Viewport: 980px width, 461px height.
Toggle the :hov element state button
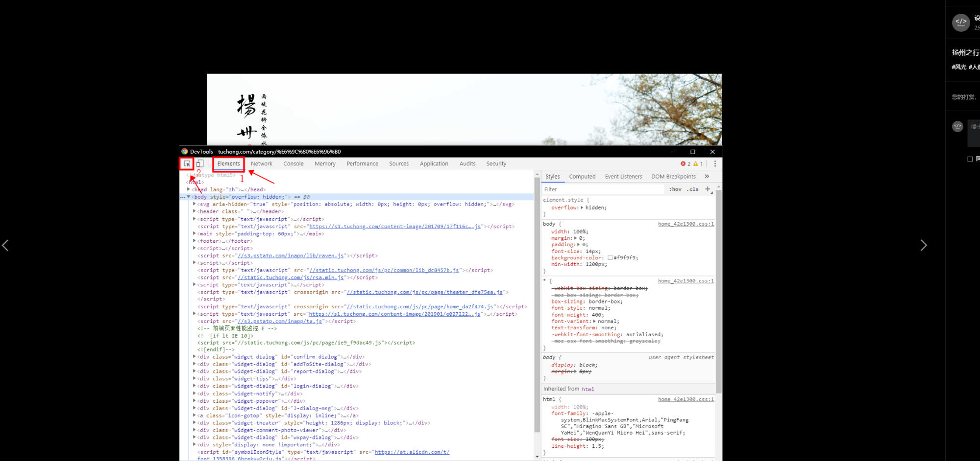(x=675, y=189)
